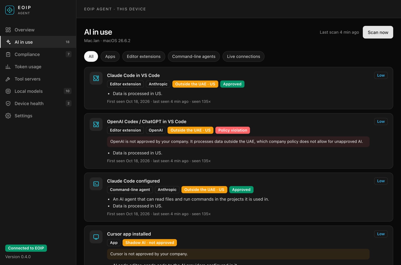The width and height of the screenshot is (401, 265).
Task: Click Approved badge on Claude Code configured
Action: pos(241,190)
